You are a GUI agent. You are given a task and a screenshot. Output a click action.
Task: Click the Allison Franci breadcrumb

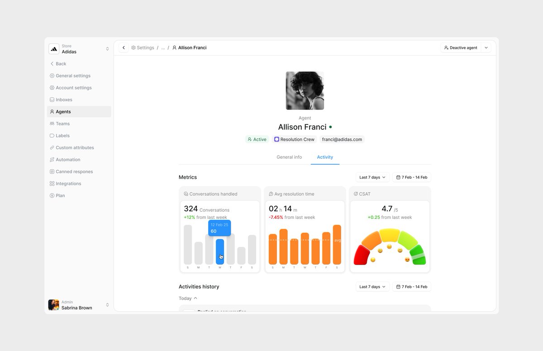189,47
